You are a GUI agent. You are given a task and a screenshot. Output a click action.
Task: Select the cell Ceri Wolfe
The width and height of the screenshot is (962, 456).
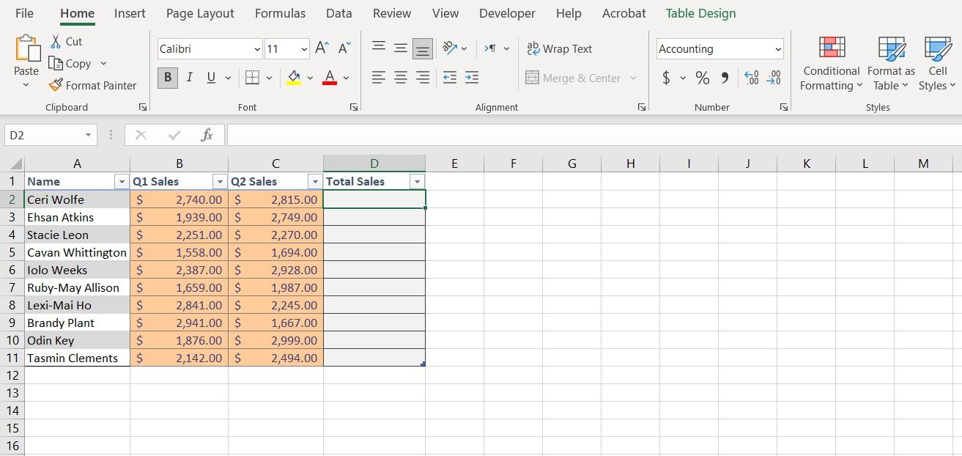coord(78,199)
